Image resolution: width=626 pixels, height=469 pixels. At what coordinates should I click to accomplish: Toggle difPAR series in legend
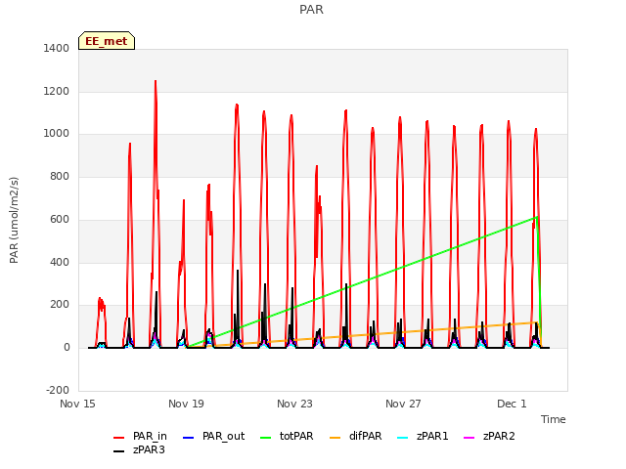pyautogui.click(x=356, y=437)
